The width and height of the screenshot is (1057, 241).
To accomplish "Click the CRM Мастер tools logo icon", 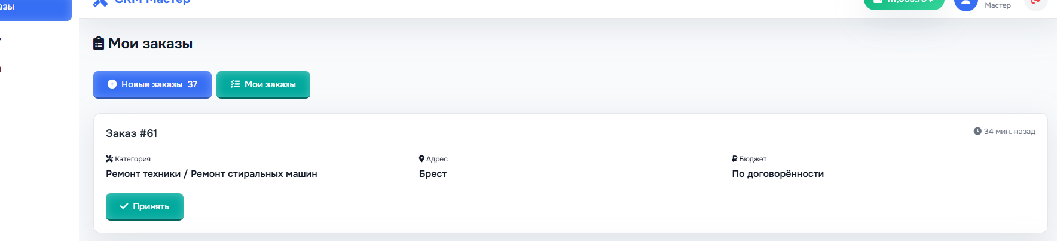I will point(100,2).
